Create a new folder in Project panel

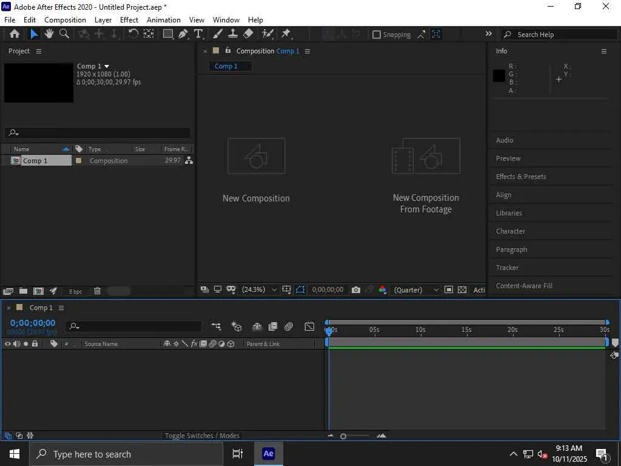[24, 291]
